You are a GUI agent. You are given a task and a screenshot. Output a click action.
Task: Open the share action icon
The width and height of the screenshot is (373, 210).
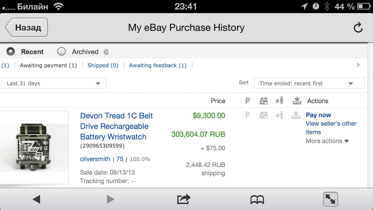tap(184, 199)
